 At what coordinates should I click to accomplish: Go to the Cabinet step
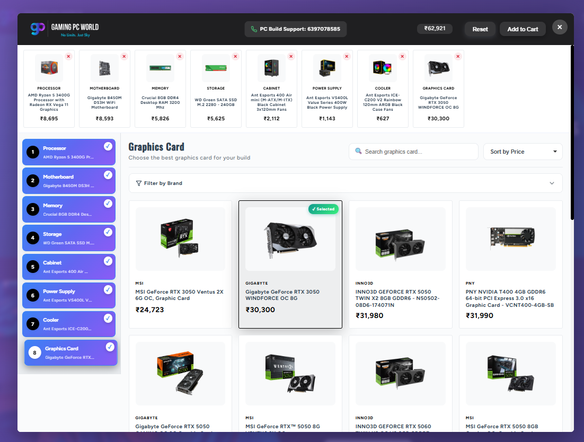point(69,267)
